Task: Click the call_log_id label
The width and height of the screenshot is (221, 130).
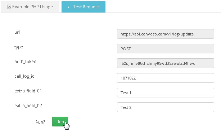Action: [x=24, y=76]
